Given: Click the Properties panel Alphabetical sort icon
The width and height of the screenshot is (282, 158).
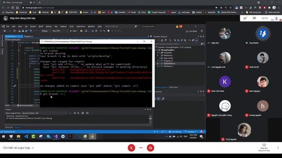Looking at the screenshot, I should tap(159, 99).
